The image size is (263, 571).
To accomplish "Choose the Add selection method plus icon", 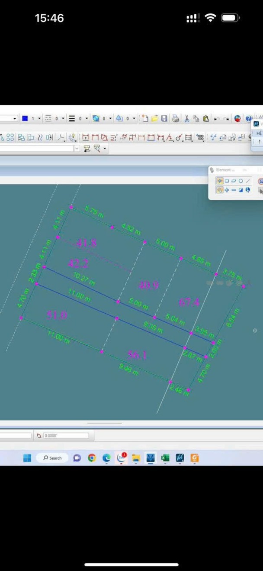I will (227, 190).
